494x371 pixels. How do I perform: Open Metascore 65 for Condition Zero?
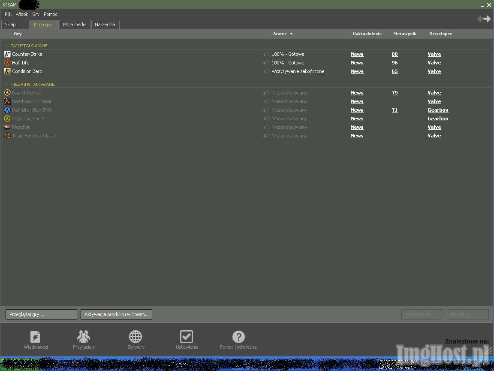click(395, 71)
